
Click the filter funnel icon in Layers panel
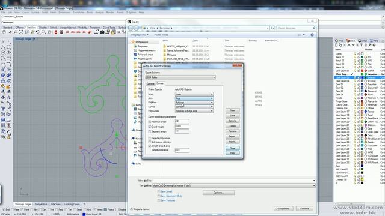[362, 45]
